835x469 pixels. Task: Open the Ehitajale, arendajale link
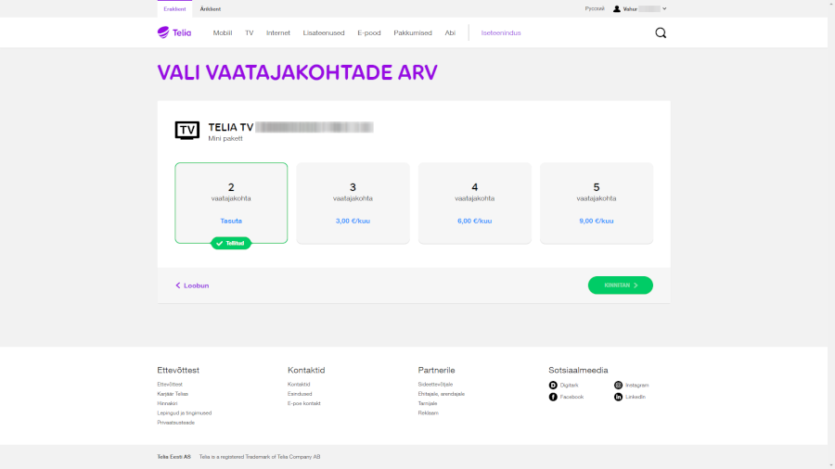pyautogui.click(x=442, y=394)
